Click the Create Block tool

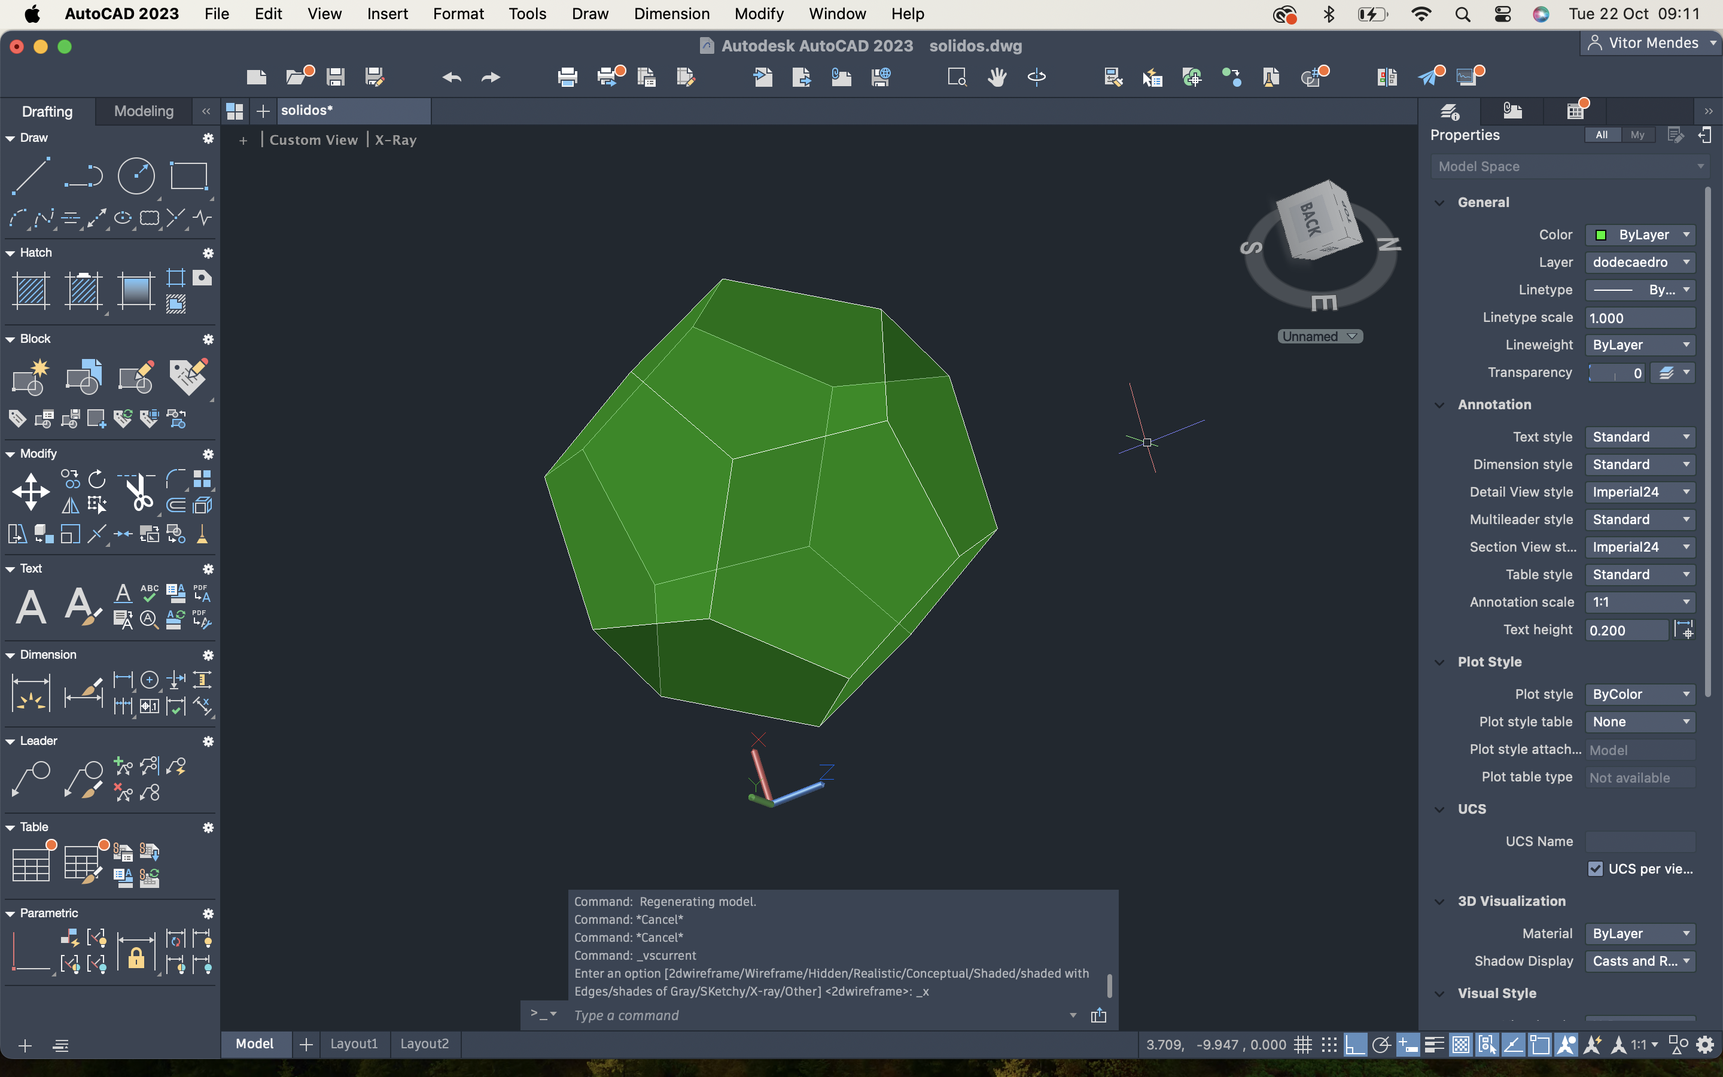click(31, 377)
